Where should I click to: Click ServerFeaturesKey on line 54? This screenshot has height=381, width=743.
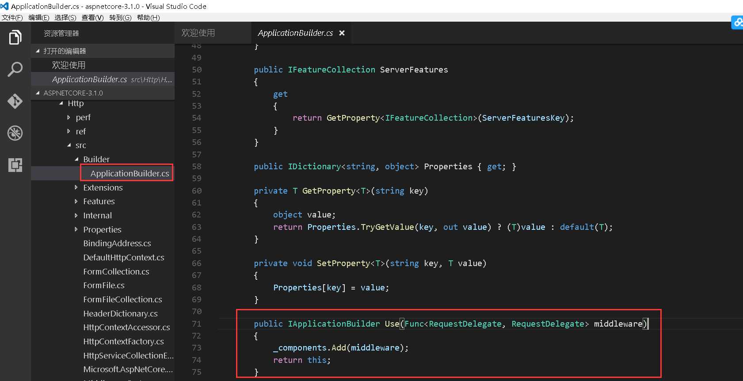pos(523,118)
